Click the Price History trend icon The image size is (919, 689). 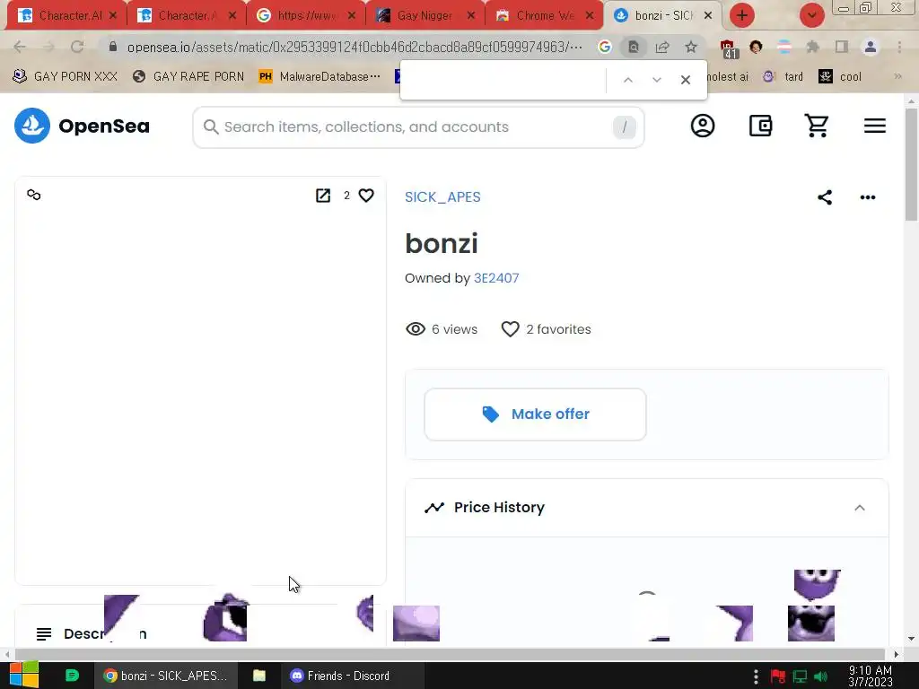pyautogui.click(x=434, y=507)
